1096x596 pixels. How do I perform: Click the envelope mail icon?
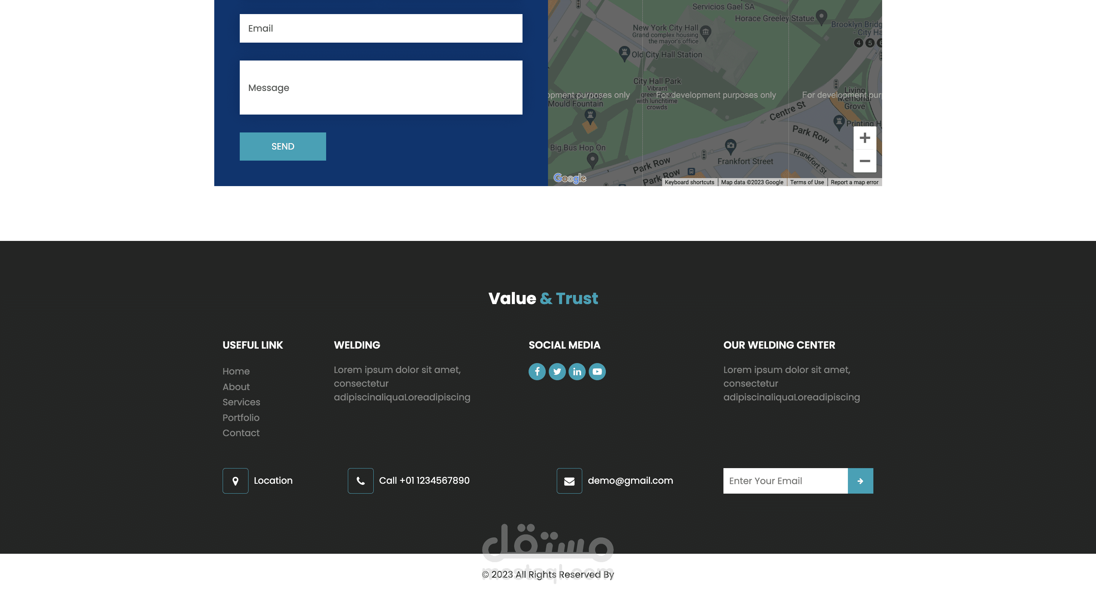tap(569, 481)
